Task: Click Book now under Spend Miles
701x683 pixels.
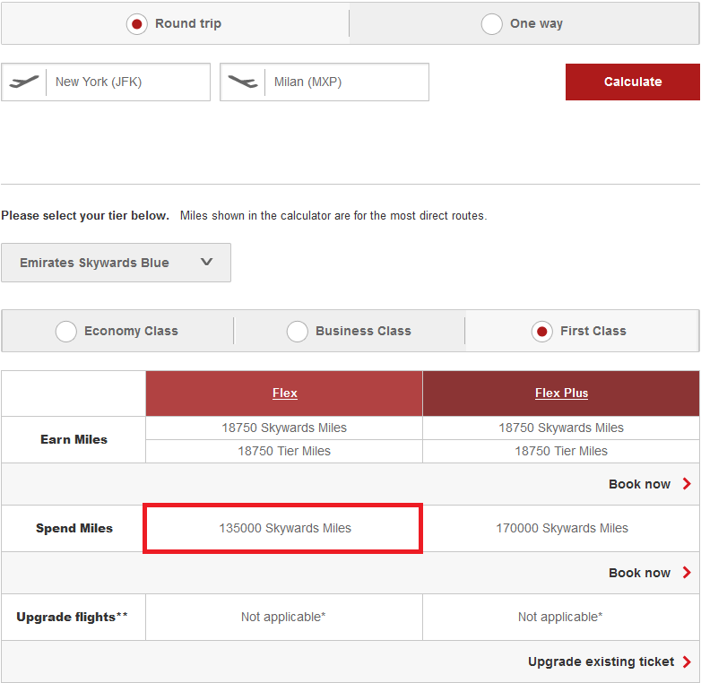Action: pos(639,573)
